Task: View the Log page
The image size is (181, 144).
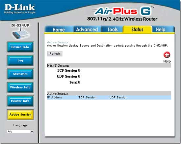Action: (20, 60)
